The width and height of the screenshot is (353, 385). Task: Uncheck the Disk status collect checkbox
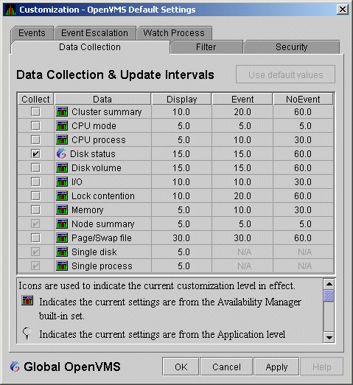click(x=35, y=153)
